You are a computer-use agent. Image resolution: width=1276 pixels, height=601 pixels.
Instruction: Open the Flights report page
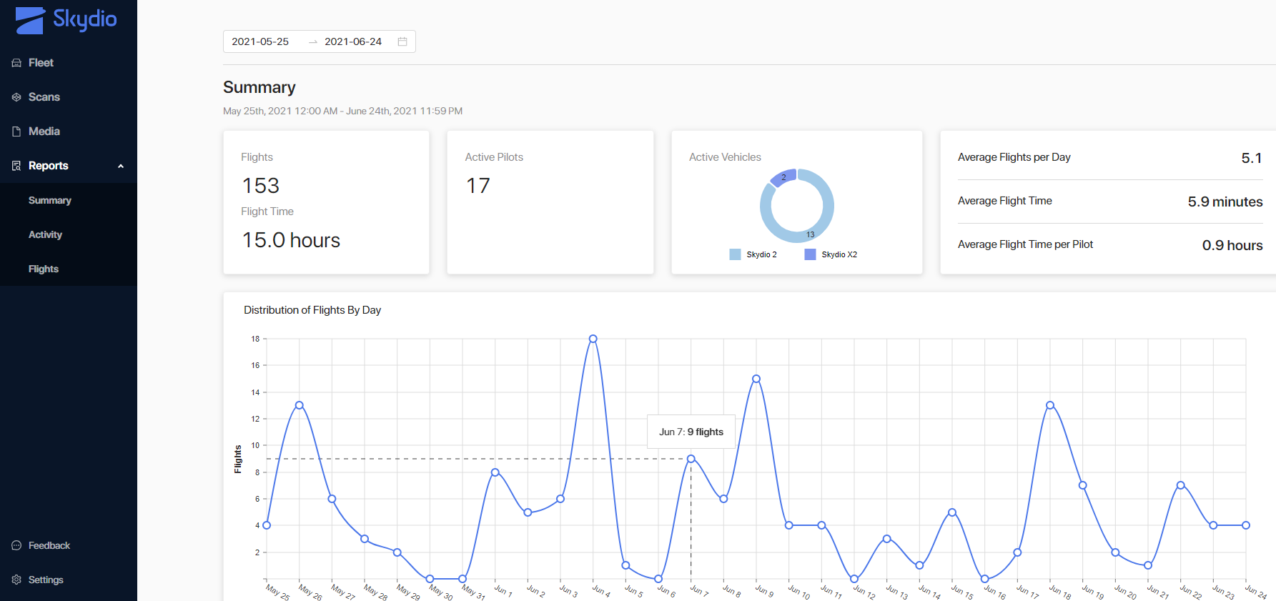(44, 269)
